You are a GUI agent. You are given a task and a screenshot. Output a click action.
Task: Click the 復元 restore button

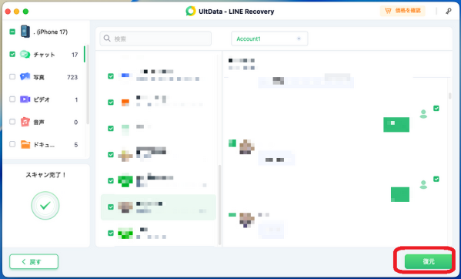point(428,261)
